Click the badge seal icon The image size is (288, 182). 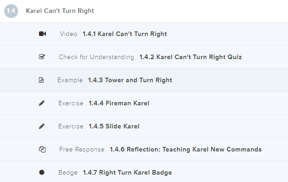tap(42, 172)
